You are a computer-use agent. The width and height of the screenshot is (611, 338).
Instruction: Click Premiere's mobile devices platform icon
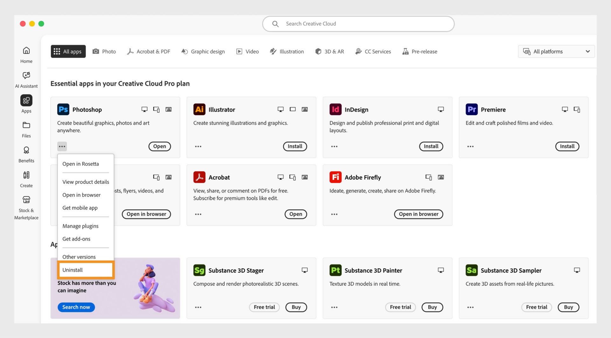point(577,109)
